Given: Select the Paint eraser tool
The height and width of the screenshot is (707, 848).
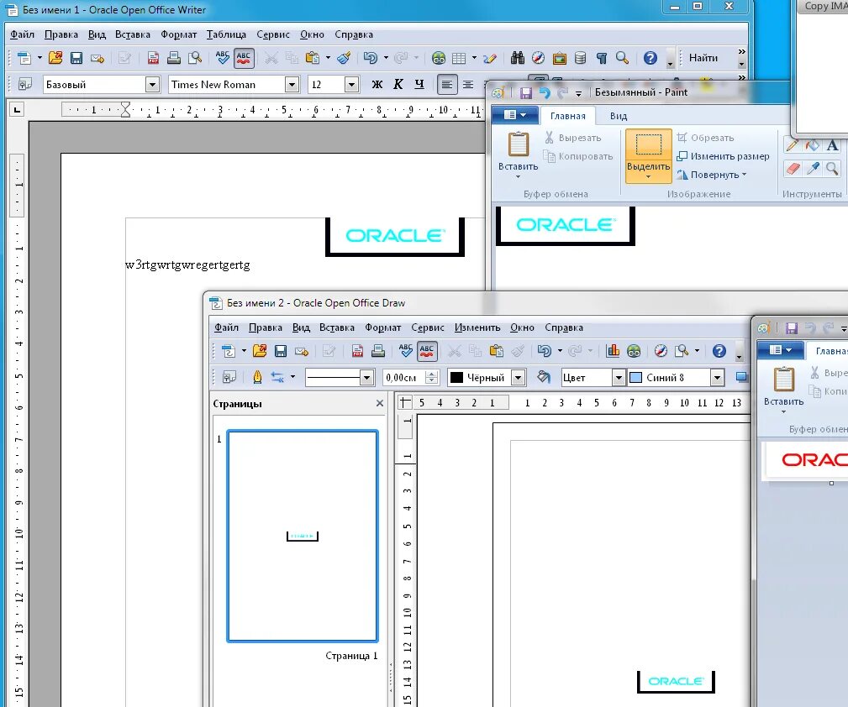Looking at the screenshot, I should coord(793,169).
